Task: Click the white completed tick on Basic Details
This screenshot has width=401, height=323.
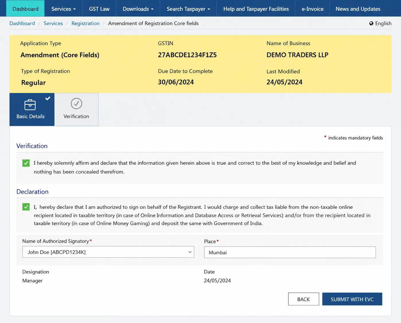Action: tap(48, 98)
